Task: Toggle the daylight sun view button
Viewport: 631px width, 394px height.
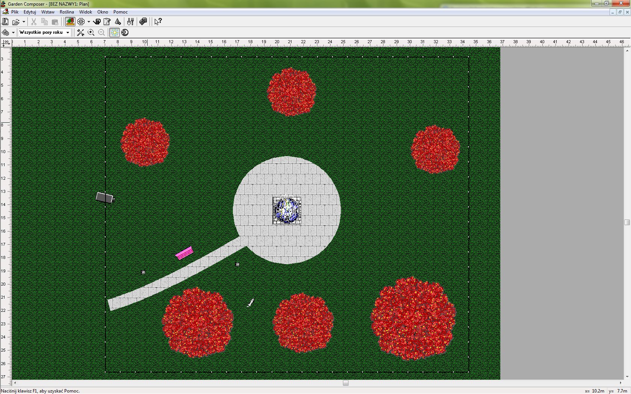Action: click(x=115, y=33)
